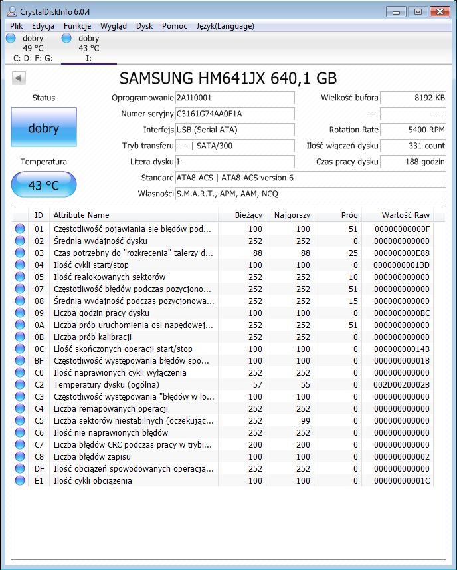Click the status orb of attribute C6

[20, 432]
